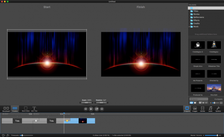The width and height of the screenshot is (224, 137).
Task: Insert a Blank Slide
Action: coord(26,109)
